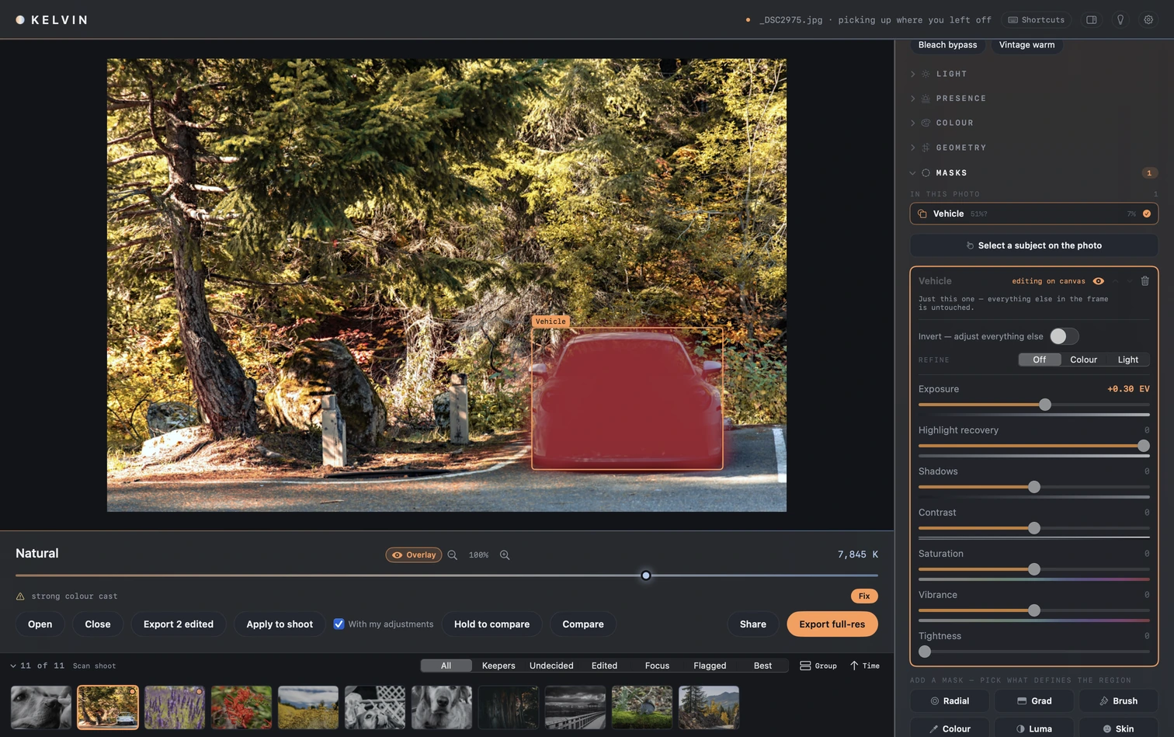
Task: Add a Radial mask
Action: (x=950, y=700)
